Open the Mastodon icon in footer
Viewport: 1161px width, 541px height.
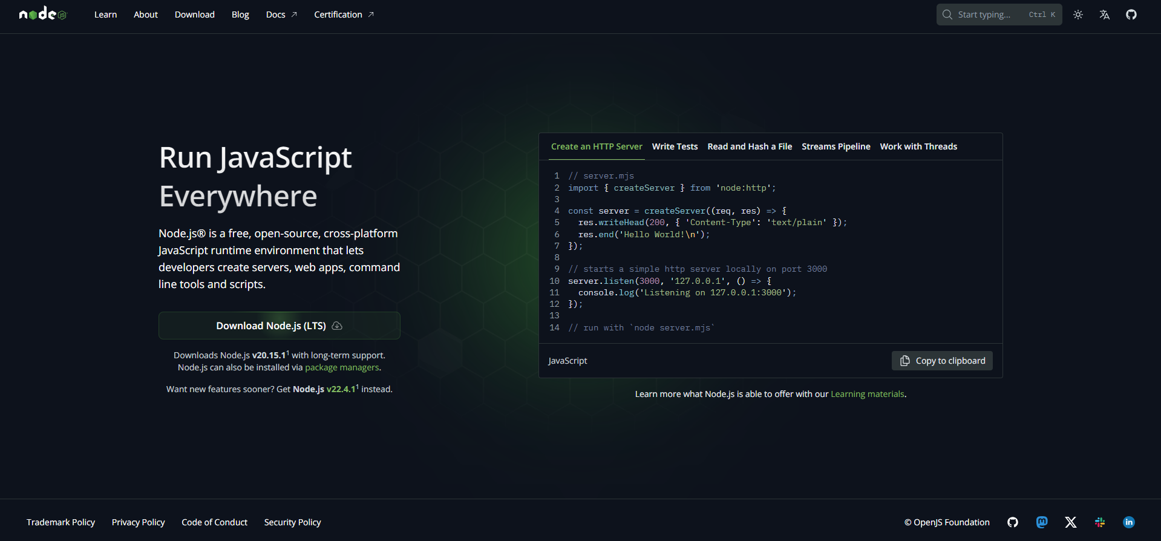click(1042, 522)
